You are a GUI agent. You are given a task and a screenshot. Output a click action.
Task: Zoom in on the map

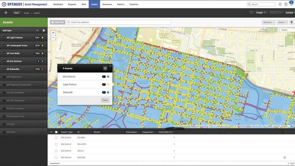(x=53, y=33)
